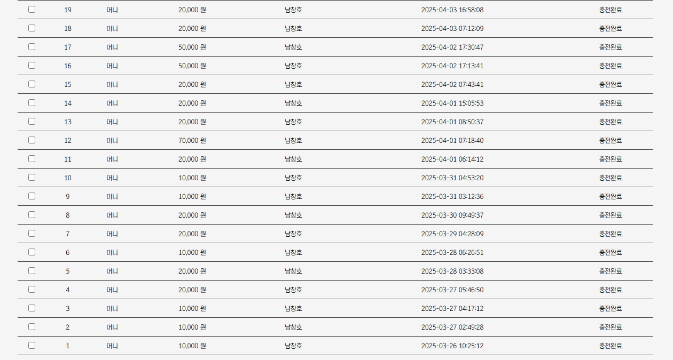
Task: Tick the checkbox for row 18
Action: 32,28
